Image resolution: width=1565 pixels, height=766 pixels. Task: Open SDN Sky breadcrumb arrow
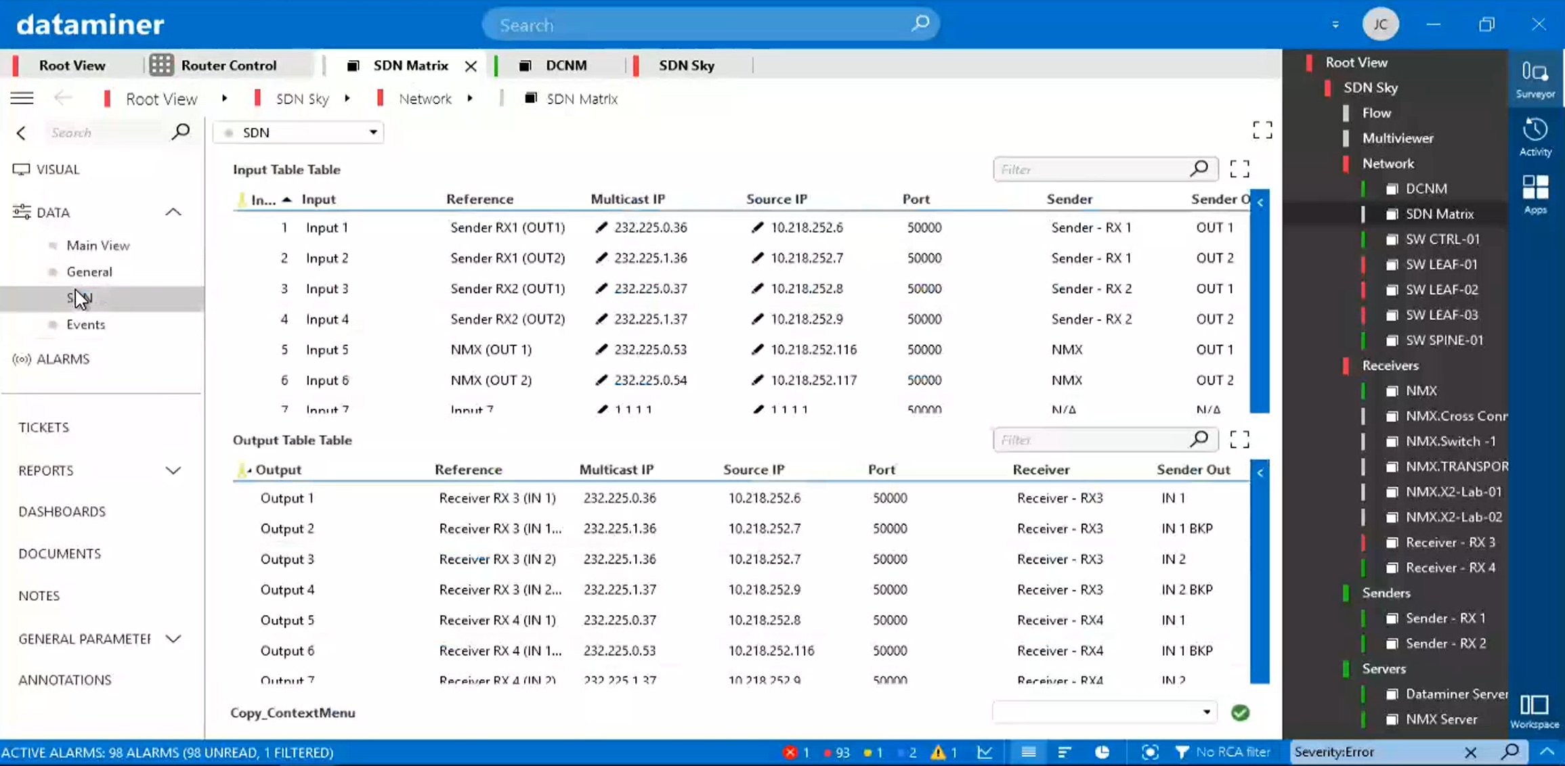(x=347, y=99)
